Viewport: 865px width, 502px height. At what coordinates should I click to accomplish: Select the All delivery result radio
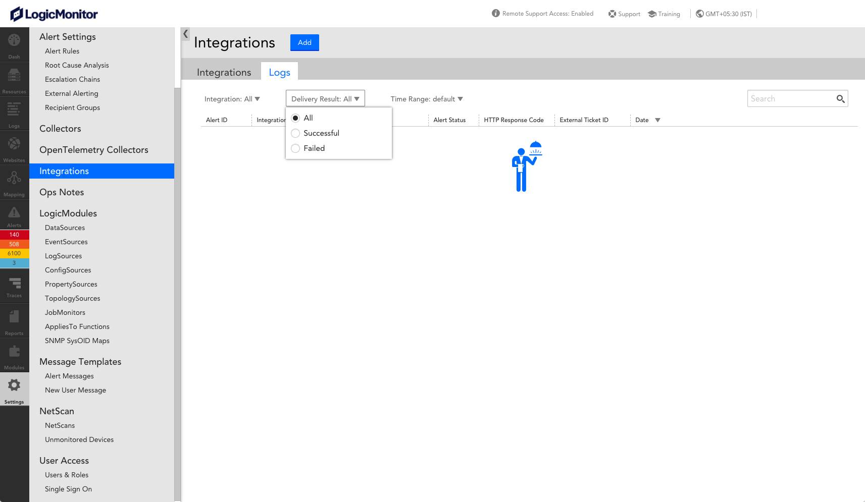pyautogui.click(x=295, y=118)
